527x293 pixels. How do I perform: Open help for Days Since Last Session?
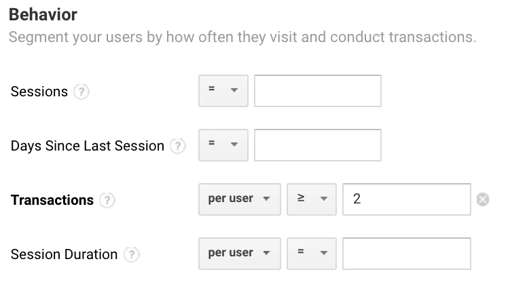[x=178, y=146]
